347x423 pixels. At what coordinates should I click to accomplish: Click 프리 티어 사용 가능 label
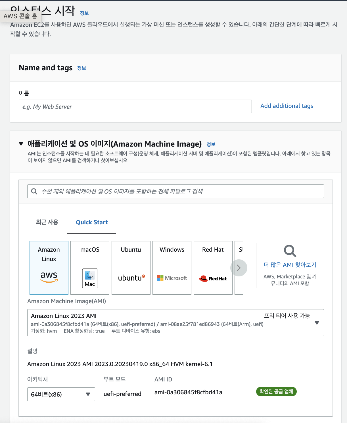(x=287, y=316)
